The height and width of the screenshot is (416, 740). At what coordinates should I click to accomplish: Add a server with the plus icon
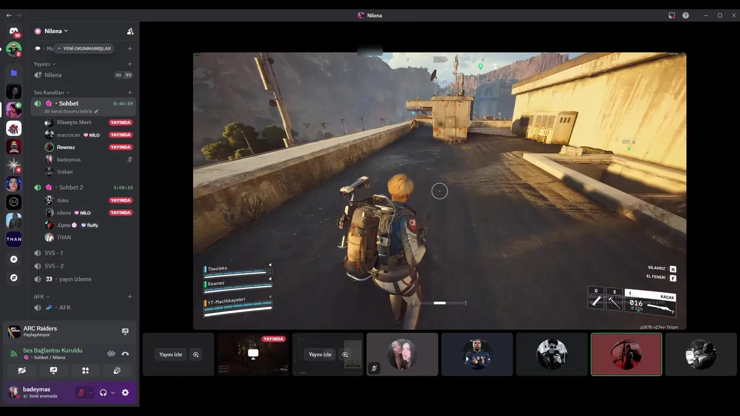click(14, 259)
